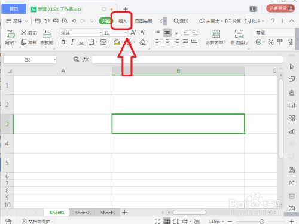Increase font size with A+ icon

[133, 33]
